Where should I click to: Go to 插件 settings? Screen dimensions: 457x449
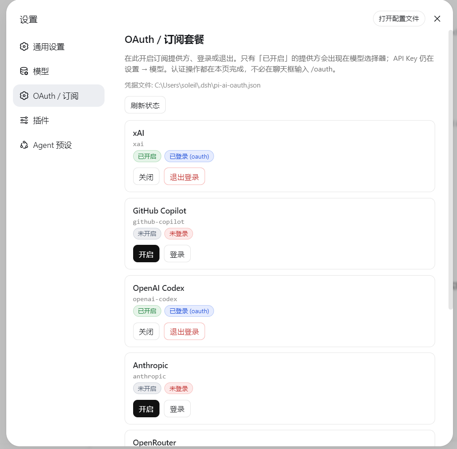click(x=59, y=120)
